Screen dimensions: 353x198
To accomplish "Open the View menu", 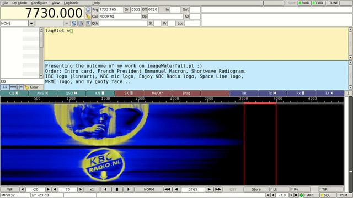I will tap(56, 3).
